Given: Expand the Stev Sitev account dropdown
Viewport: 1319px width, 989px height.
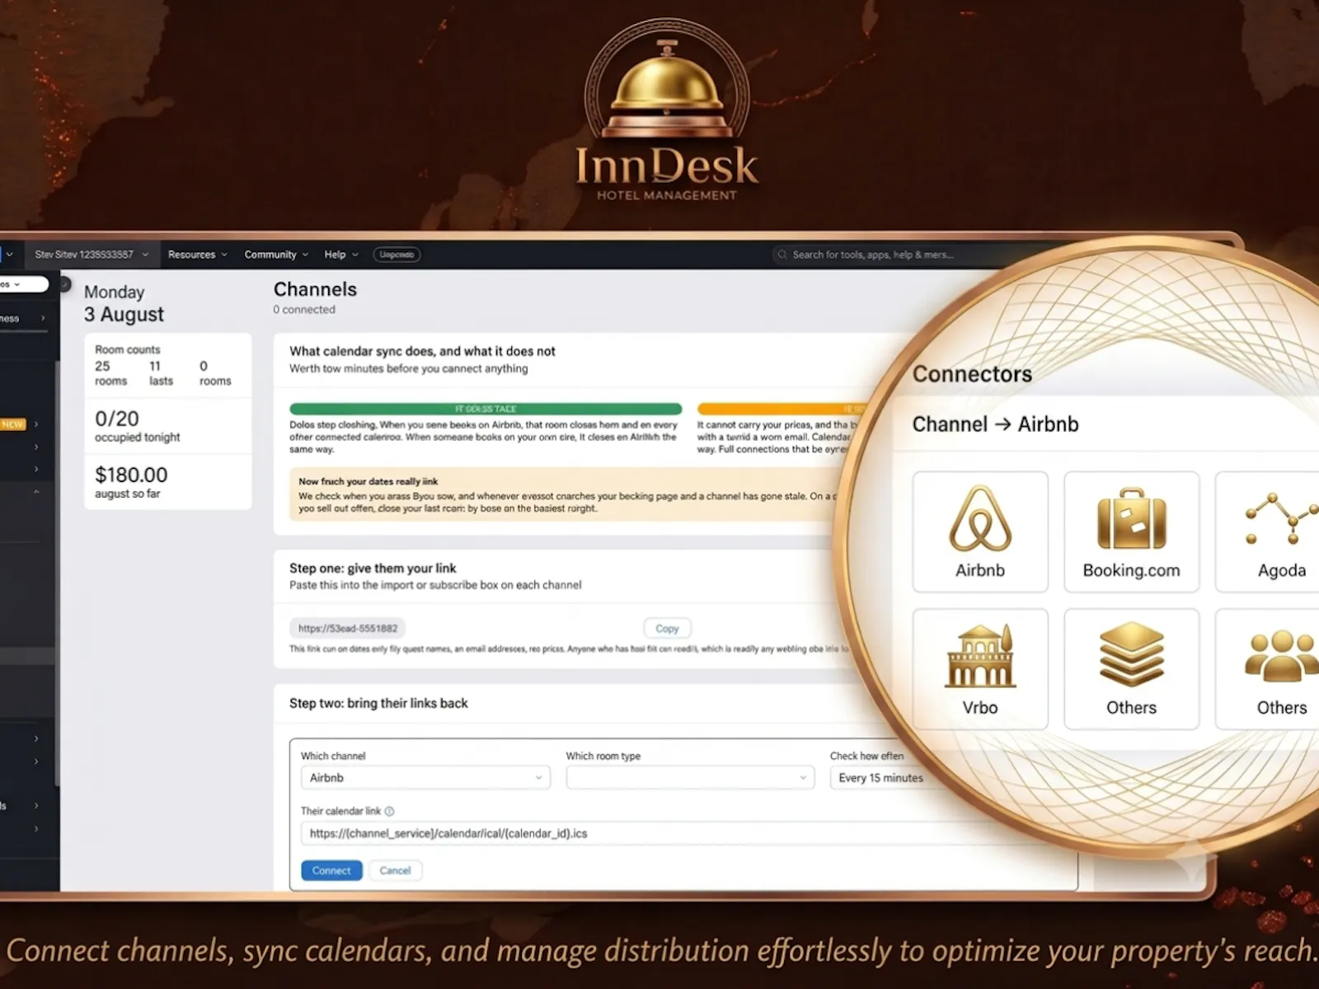Looking at the screenshot, I should tap(91, 255).
